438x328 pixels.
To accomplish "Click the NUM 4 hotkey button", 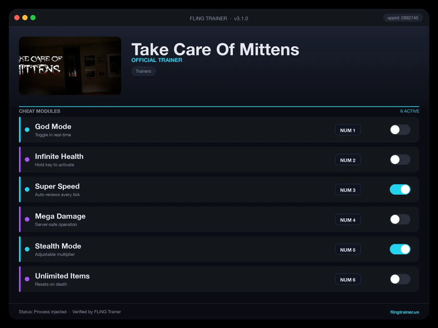I will [x=348, y=220].
